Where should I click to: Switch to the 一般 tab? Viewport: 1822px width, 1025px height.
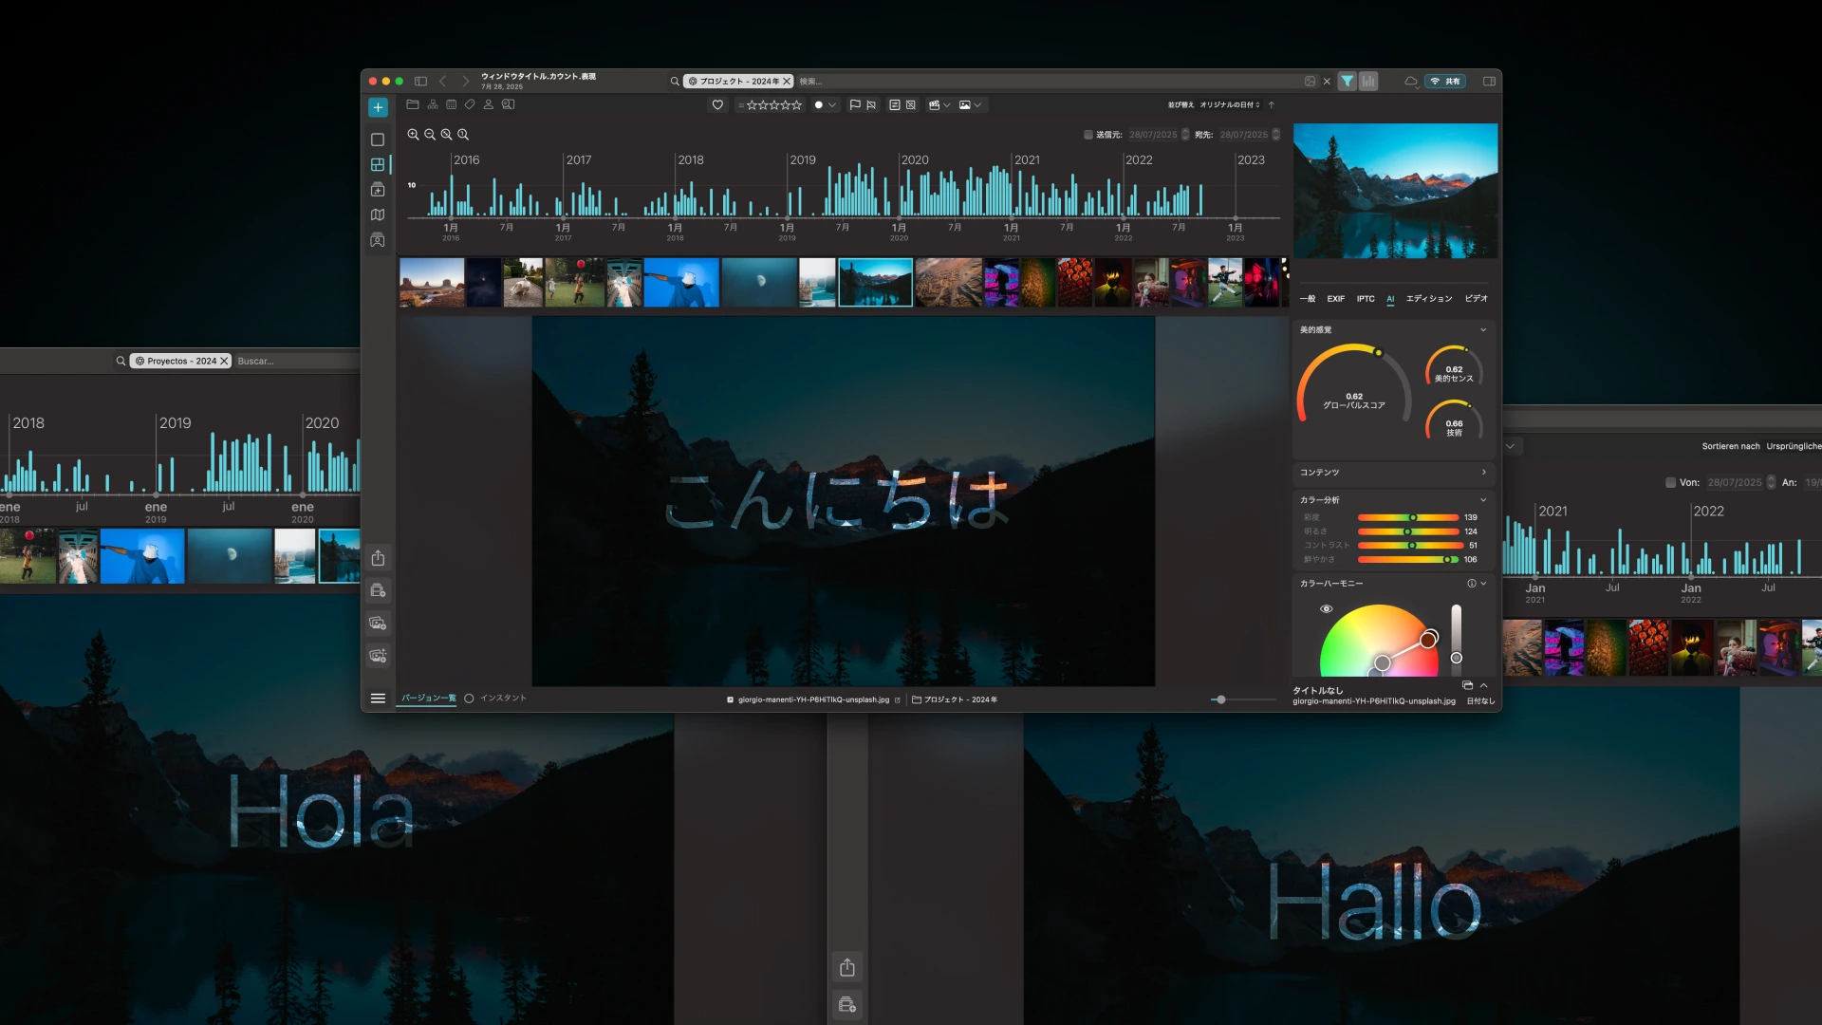(x=1308, y=299)
